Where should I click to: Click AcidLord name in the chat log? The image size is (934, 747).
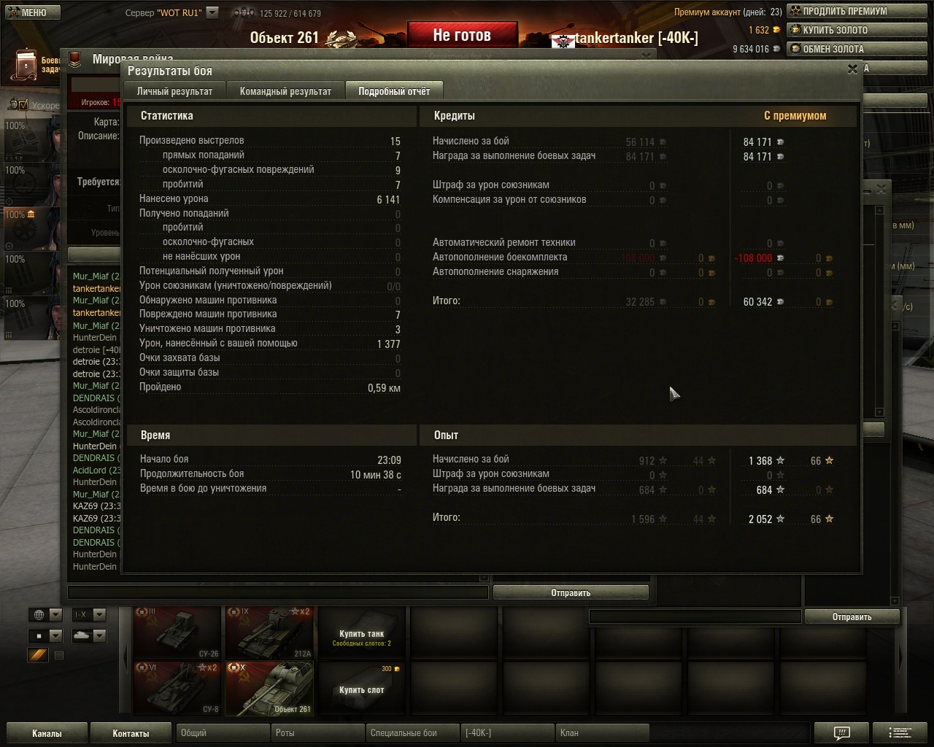pyautogui.click(x=90, y=471)
